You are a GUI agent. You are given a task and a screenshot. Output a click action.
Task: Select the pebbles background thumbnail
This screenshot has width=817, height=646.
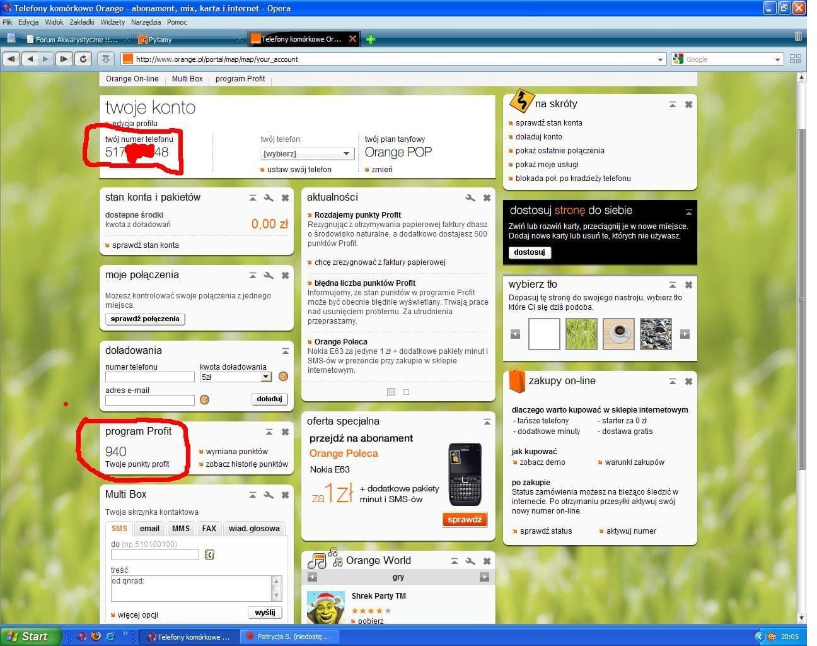656,334
